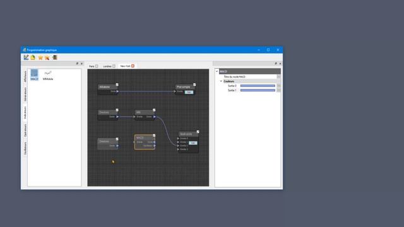This screenshot has height=227, width=404.
Task: Click output port of unconnected node left of MACD
Action: 117,146
